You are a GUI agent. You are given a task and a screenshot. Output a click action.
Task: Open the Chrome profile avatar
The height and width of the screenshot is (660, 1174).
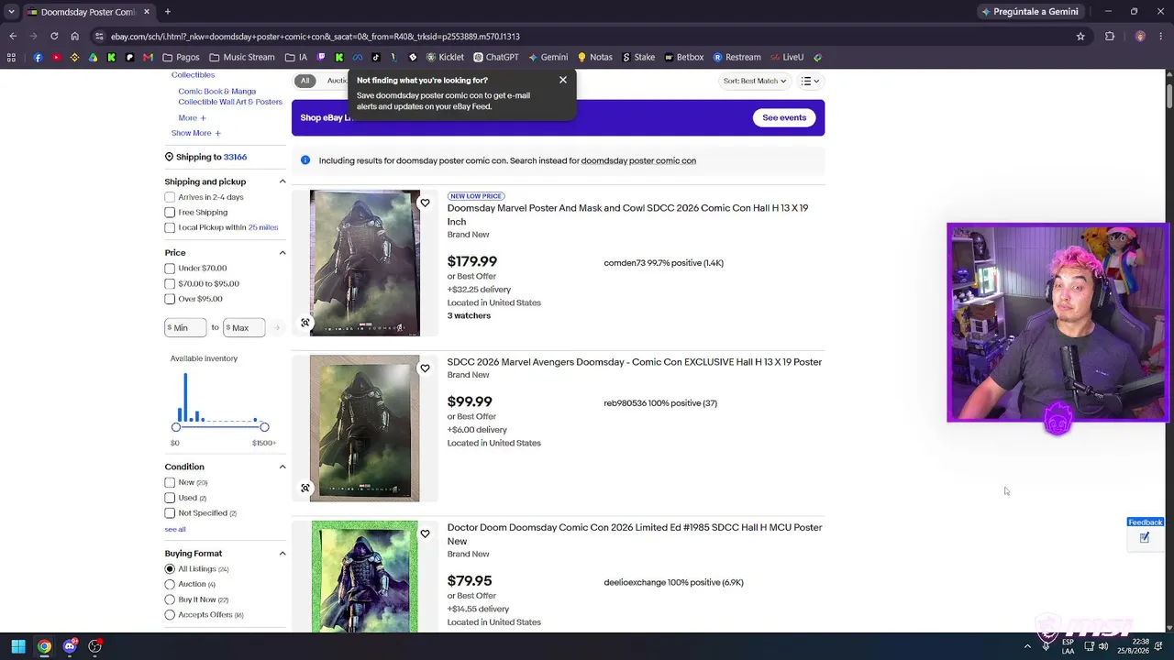coord(1140,36)
